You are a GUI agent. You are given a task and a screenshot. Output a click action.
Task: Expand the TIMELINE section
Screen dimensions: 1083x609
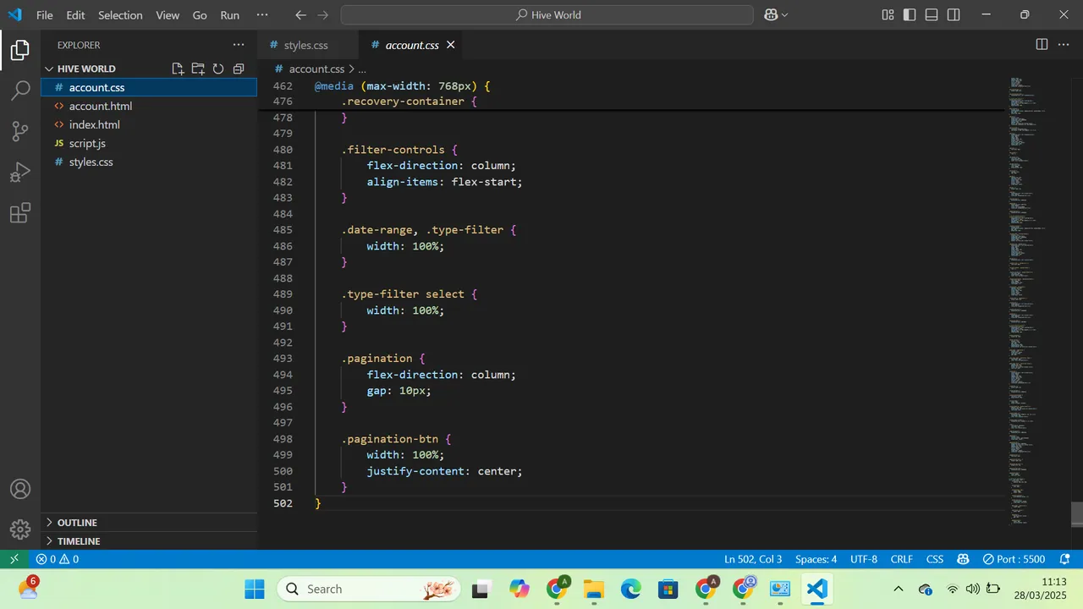149,540
